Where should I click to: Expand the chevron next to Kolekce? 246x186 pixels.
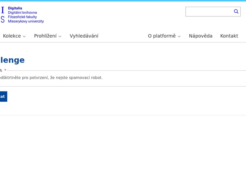point(24,36)
